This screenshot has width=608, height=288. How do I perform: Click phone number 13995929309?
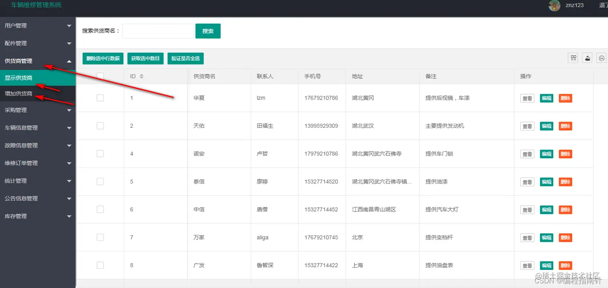[321, 126]
